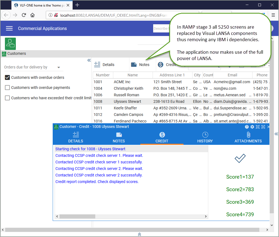Open help for the Customer Credit panel
Image resolution: width=279 pixels, height=237 pixels.
coord(247,127)
